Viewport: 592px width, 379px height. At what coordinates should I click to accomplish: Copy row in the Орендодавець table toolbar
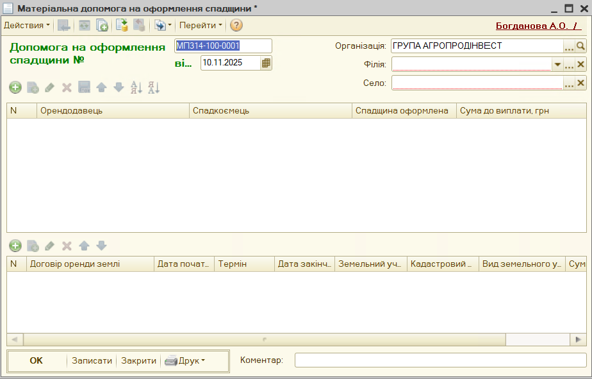point(33,88)
